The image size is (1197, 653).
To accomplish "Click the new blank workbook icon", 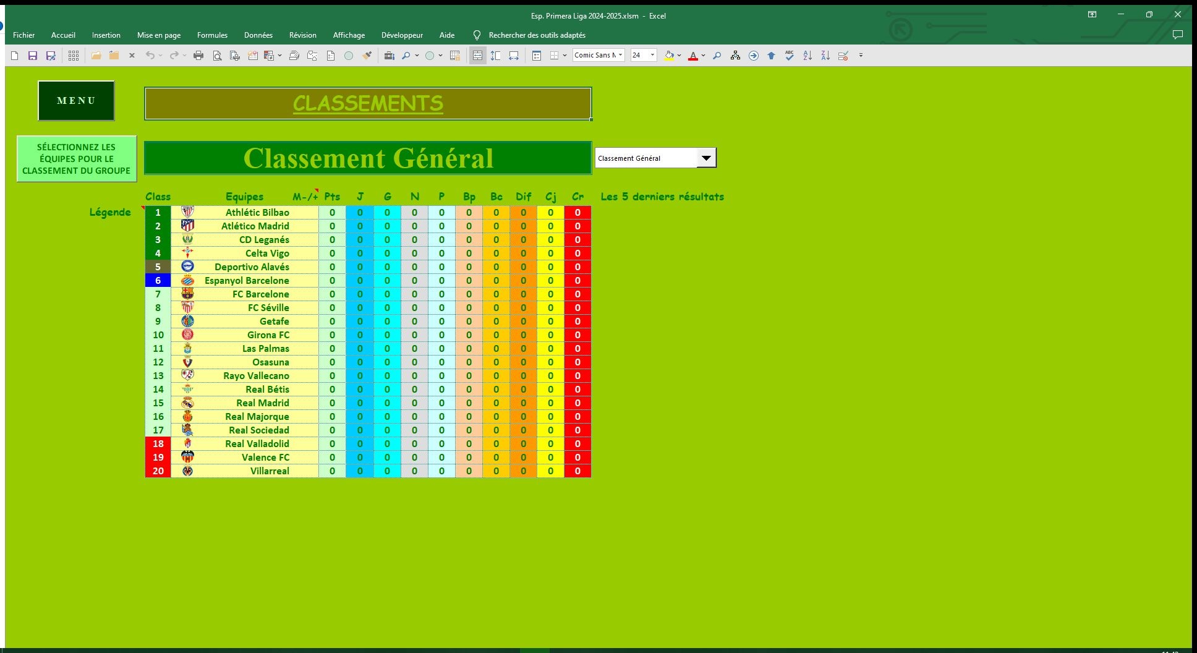I will click(15, 56).
